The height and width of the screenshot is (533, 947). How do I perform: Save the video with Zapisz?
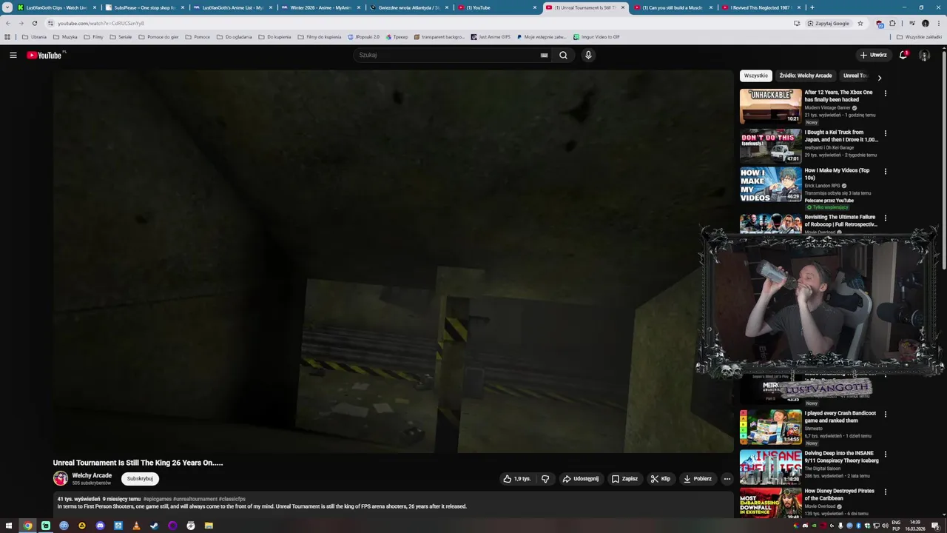tap(624, 479)
